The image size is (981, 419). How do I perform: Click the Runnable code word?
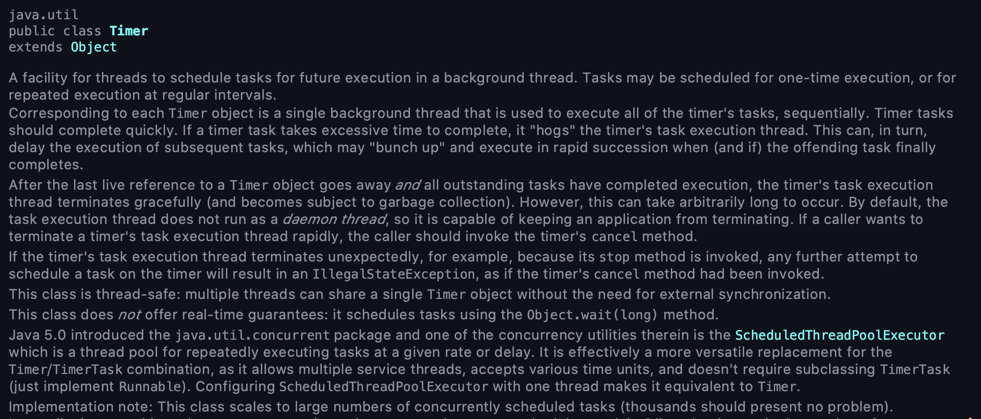point(149,387)
